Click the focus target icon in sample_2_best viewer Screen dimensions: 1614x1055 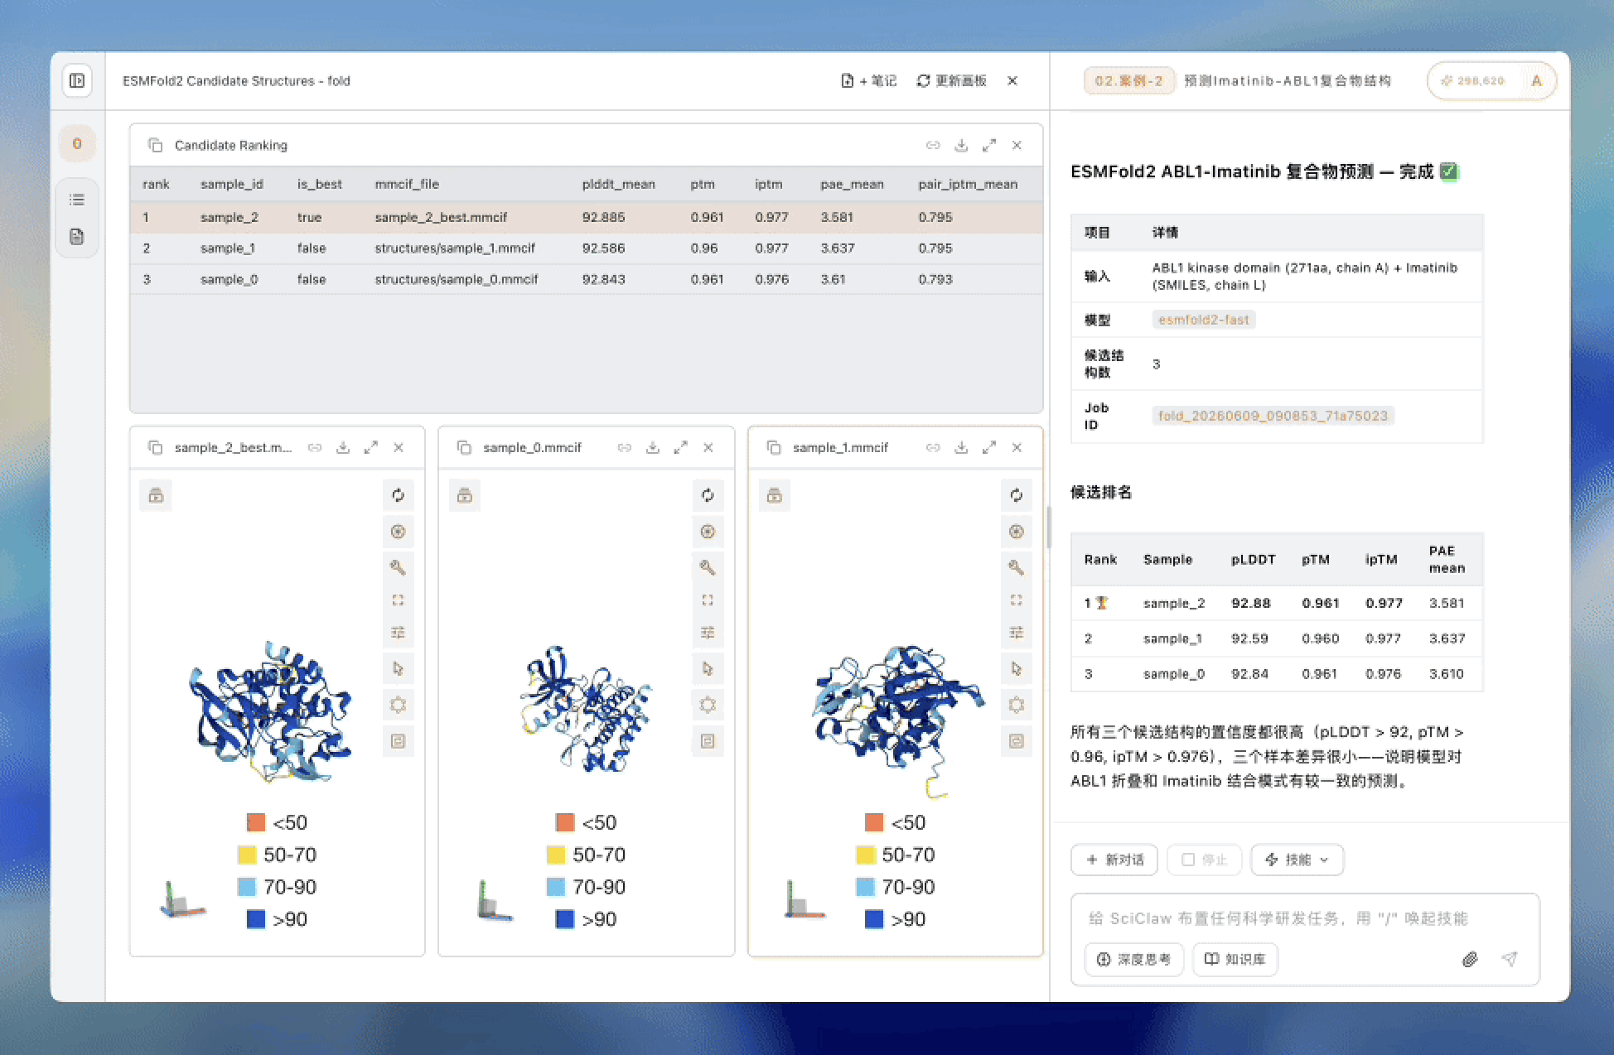399,532
